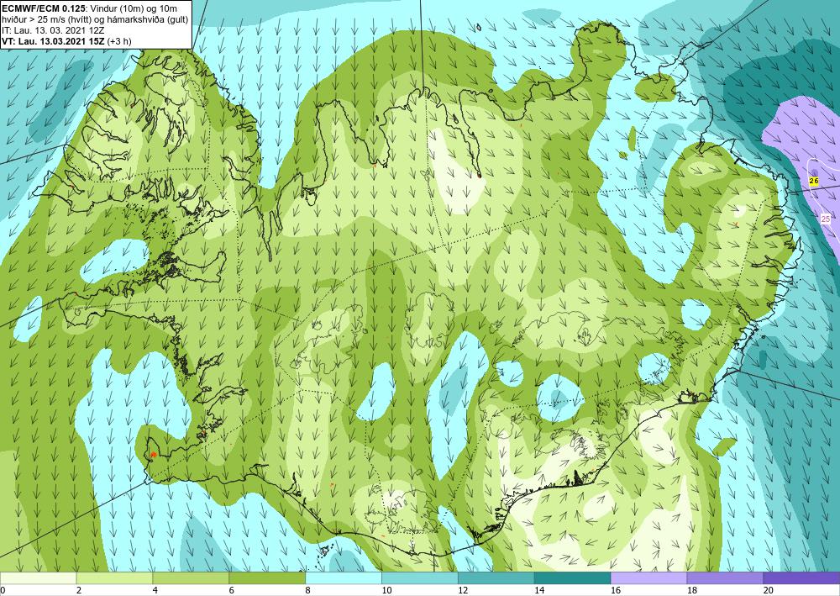Click the initial time 'IT: Lau. 13. 03. 2021 12Z'
840x596 pixels.
tap(53, 30)
